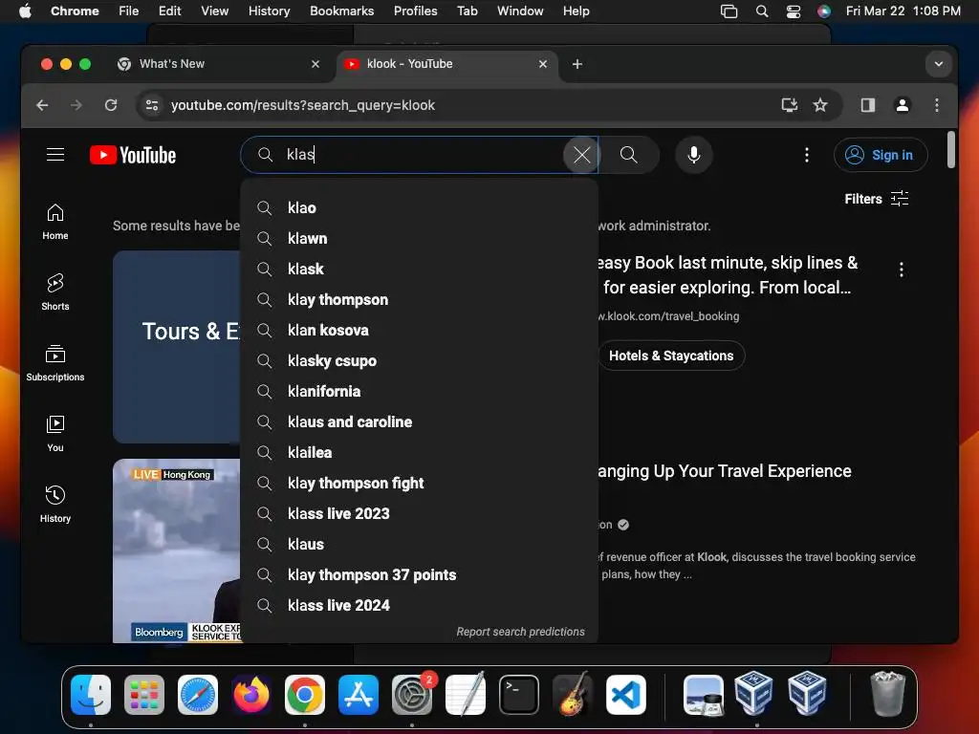This screenshot has height=734, width=979.
Task: Click the Sign in button
Action: click(881, 155)
